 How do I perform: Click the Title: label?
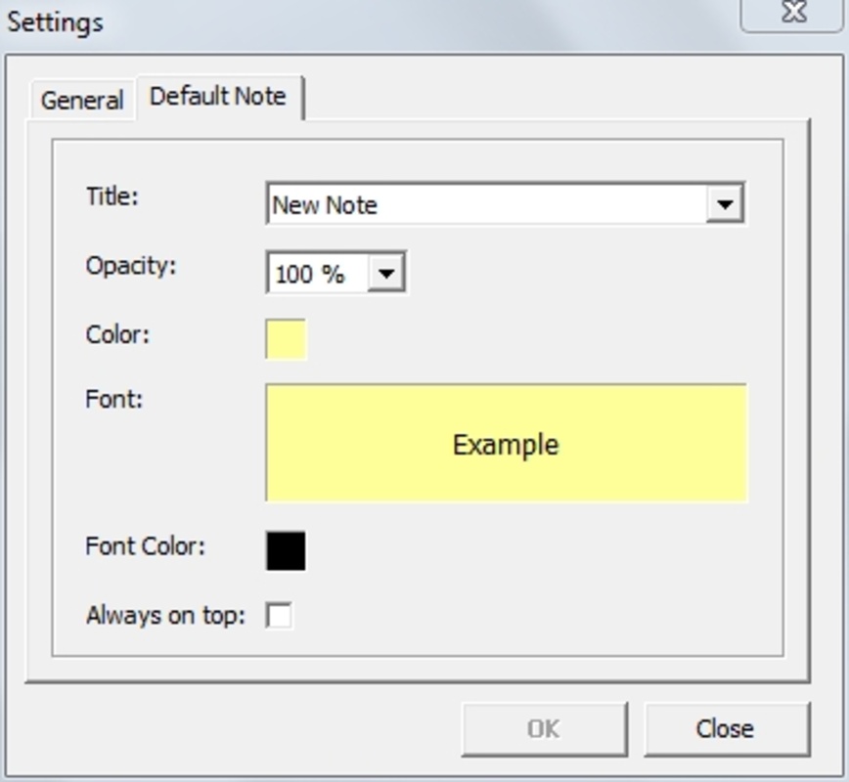[112, 195]
